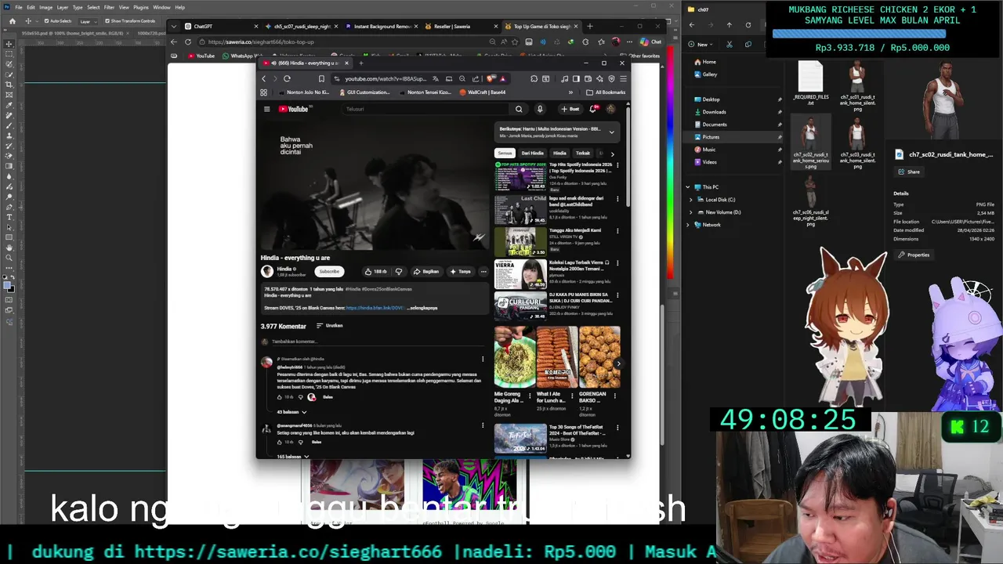
Task: Expand Network in File Explorer tree
Action: point(688,225)
